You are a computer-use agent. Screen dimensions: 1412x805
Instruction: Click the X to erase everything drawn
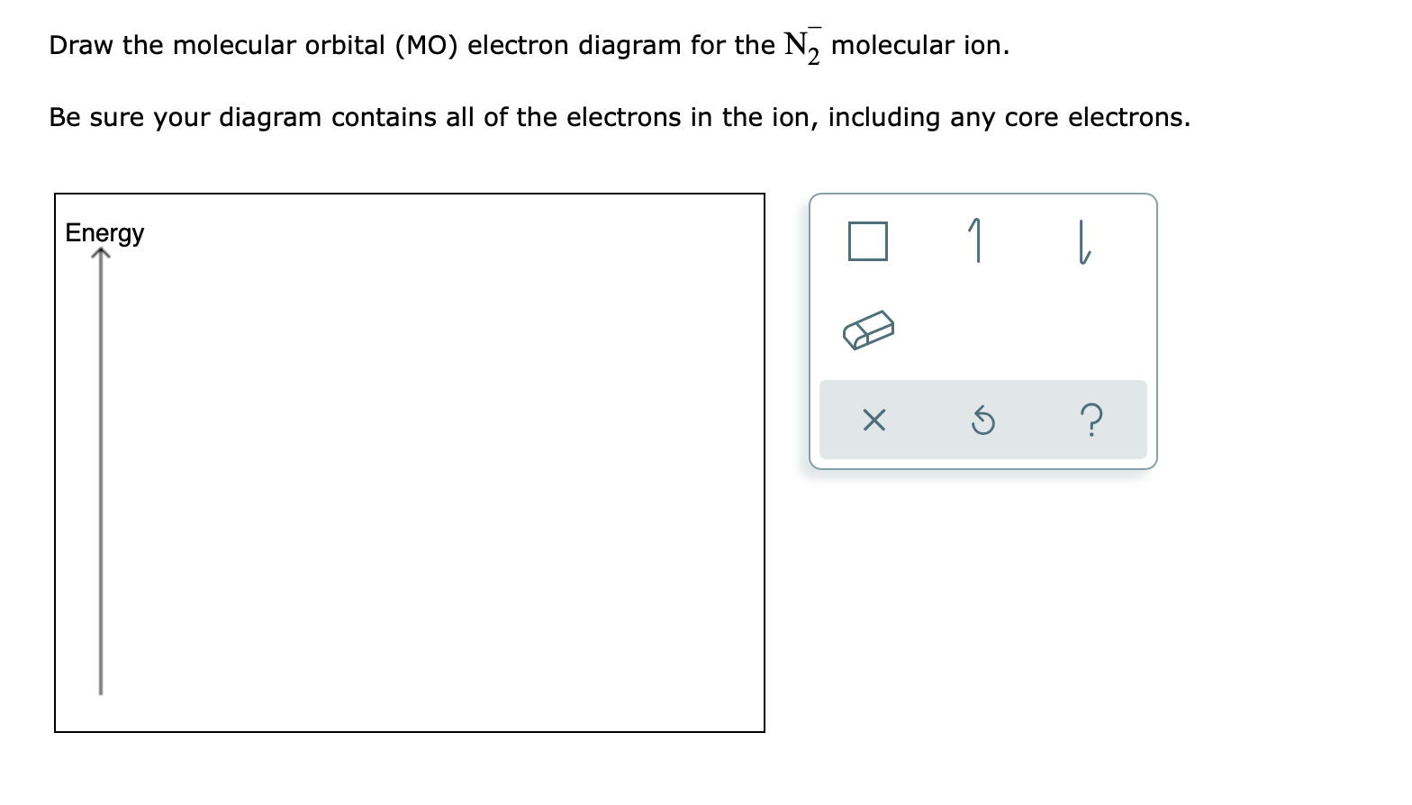(873, 420)
